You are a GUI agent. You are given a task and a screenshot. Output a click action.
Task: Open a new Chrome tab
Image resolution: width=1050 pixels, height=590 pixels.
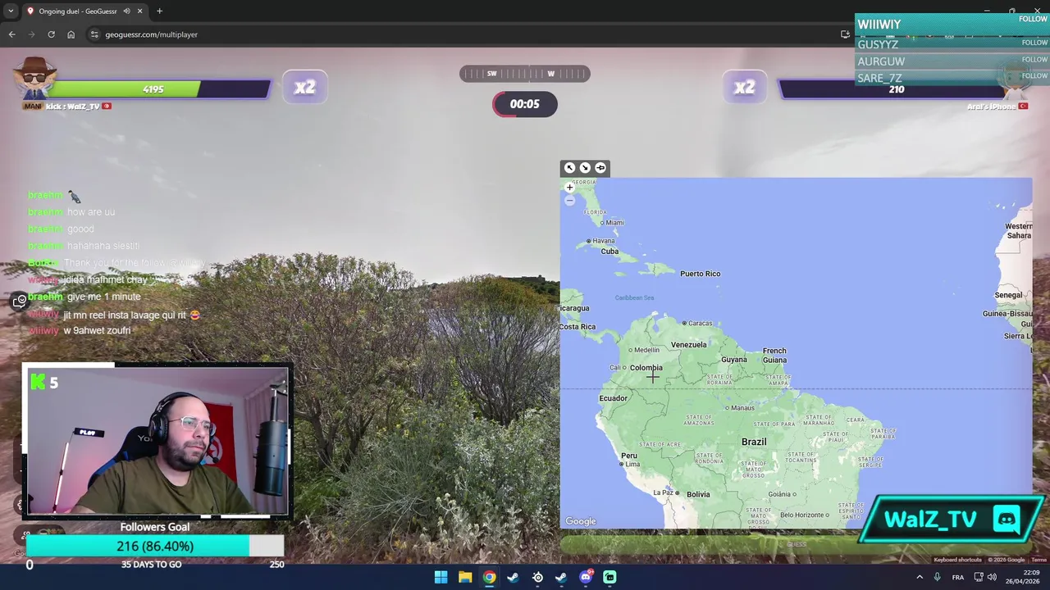[159, 11]
